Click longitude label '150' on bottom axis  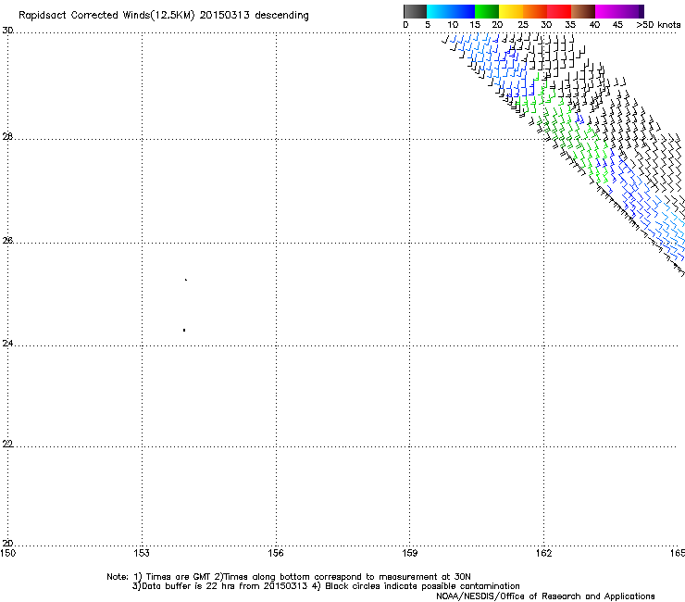tap(7, 554)
